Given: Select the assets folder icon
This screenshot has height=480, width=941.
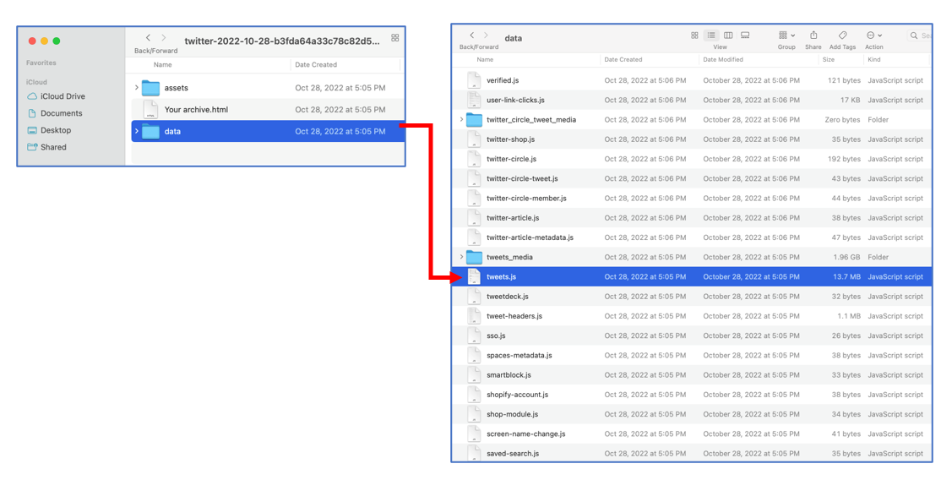Looking at the screenshot, I should pyautogui.click(x=150, y=88).
